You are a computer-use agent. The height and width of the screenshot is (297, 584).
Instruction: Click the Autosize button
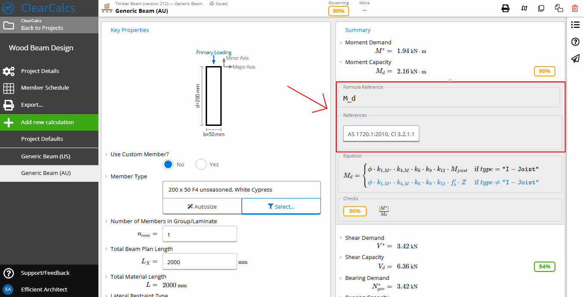(x=202, y=207)
